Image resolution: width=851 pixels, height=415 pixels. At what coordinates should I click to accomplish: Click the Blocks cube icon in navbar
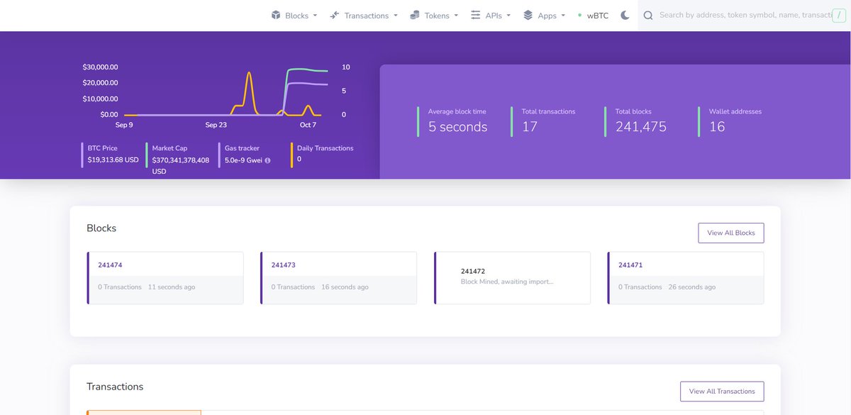276,15
